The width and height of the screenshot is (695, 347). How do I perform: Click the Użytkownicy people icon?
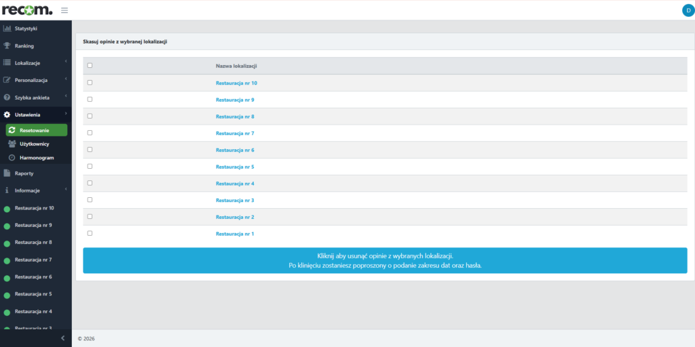[x=12, y=144]
